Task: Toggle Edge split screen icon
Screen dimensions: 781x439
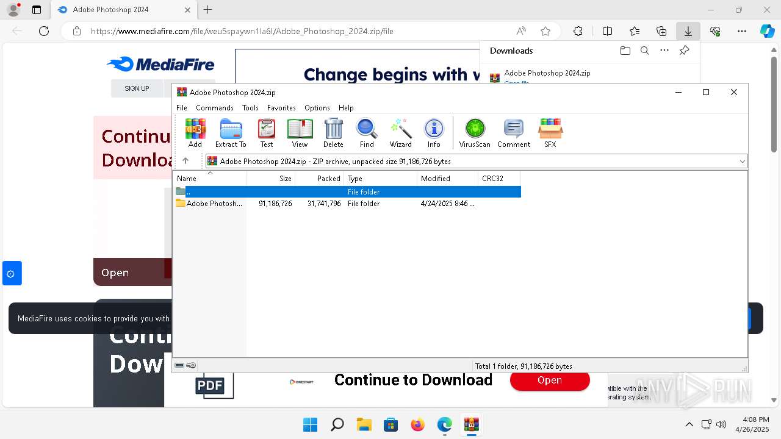Action: pos(607,31)
